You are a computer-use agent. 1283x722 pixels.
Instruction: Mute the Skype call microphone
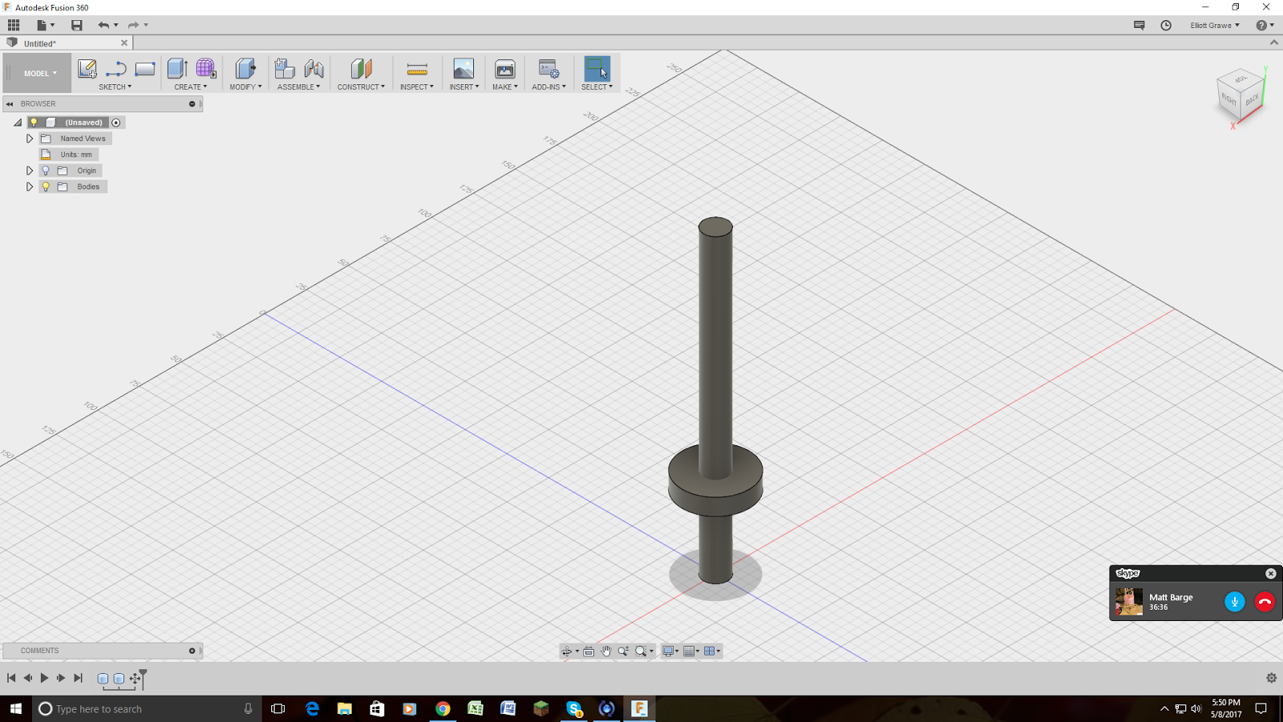click(1234, 602)
